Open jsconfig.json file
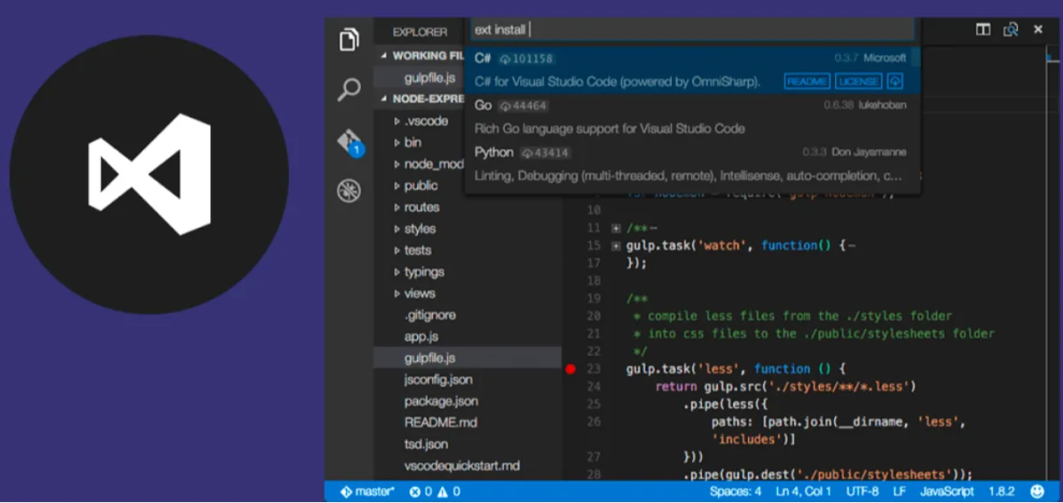This screenshot has height=503, width=1063. [438, 380]
